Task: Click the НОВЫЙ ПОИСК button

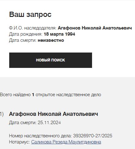Action: click(51, 60)
